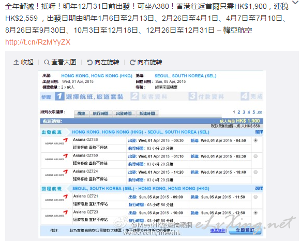Click the >> next pages link
This screenshot has width=301, height=241.
260,112
